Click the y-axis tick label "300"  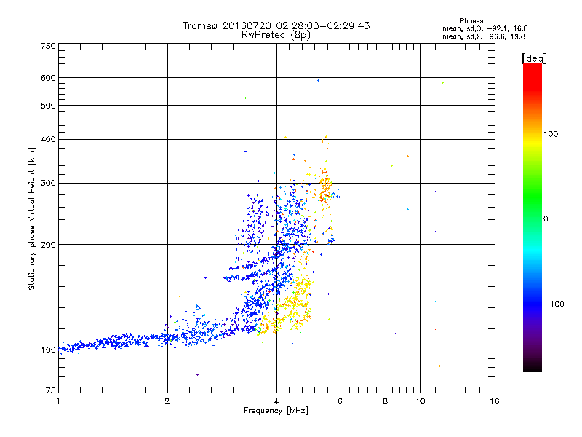[x=49, y=183]
